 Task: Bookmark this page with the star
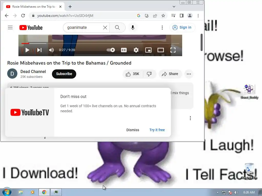click(x=163, y=16)
